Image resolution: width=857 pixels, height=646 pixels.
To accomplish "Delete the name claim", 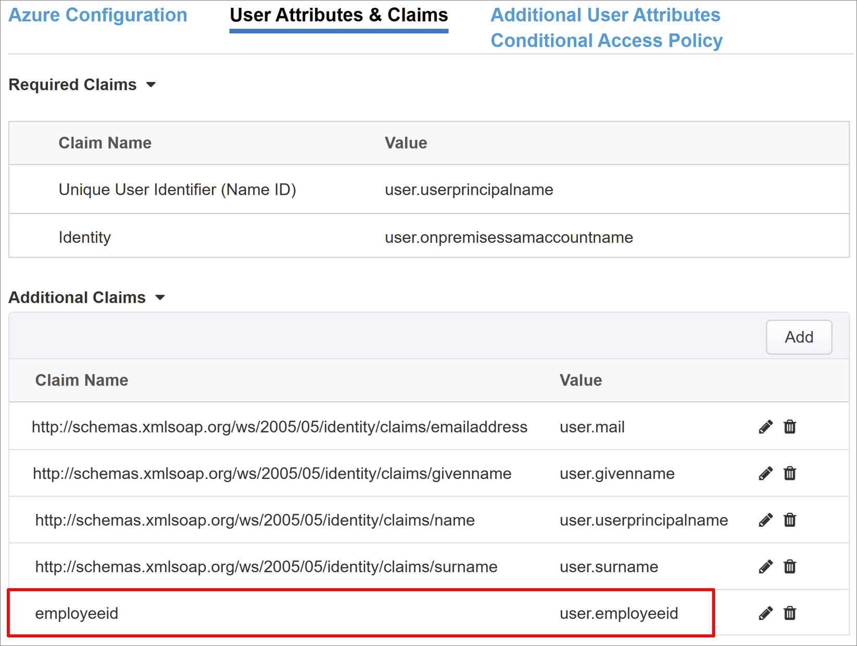I will (x=789, y=520).
